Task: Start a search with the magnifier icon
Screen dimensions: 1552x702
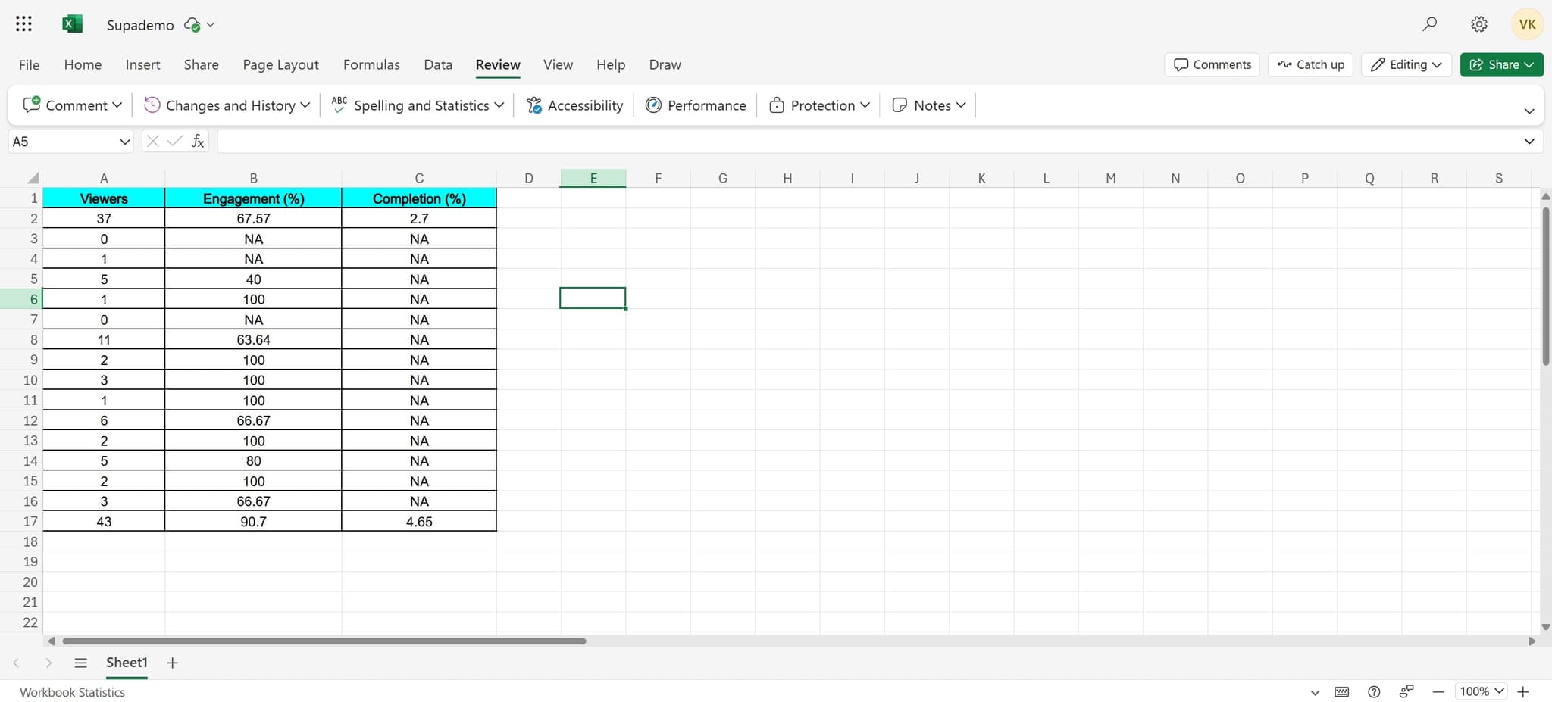Action: [x=1429, y=23]
